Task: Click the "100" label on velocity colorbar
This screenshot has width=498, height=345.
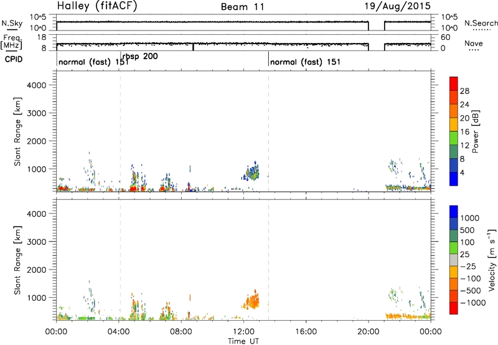Action: coord(467,242)
